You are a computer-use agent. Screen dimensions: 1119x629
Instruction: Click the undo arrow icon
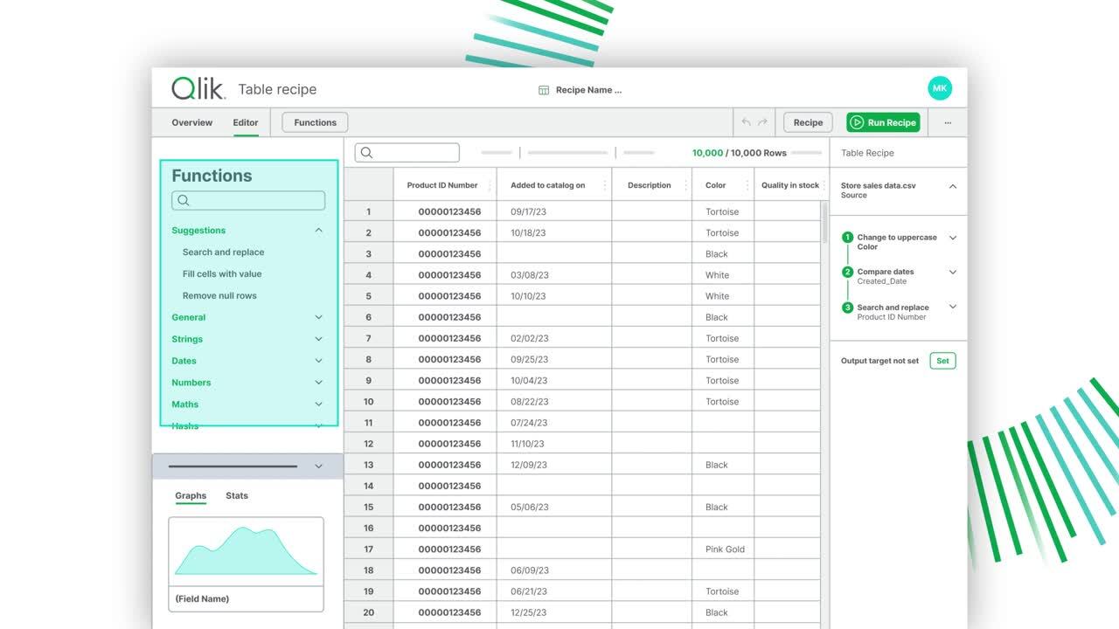pyautogui.click(x=746, y=122)
